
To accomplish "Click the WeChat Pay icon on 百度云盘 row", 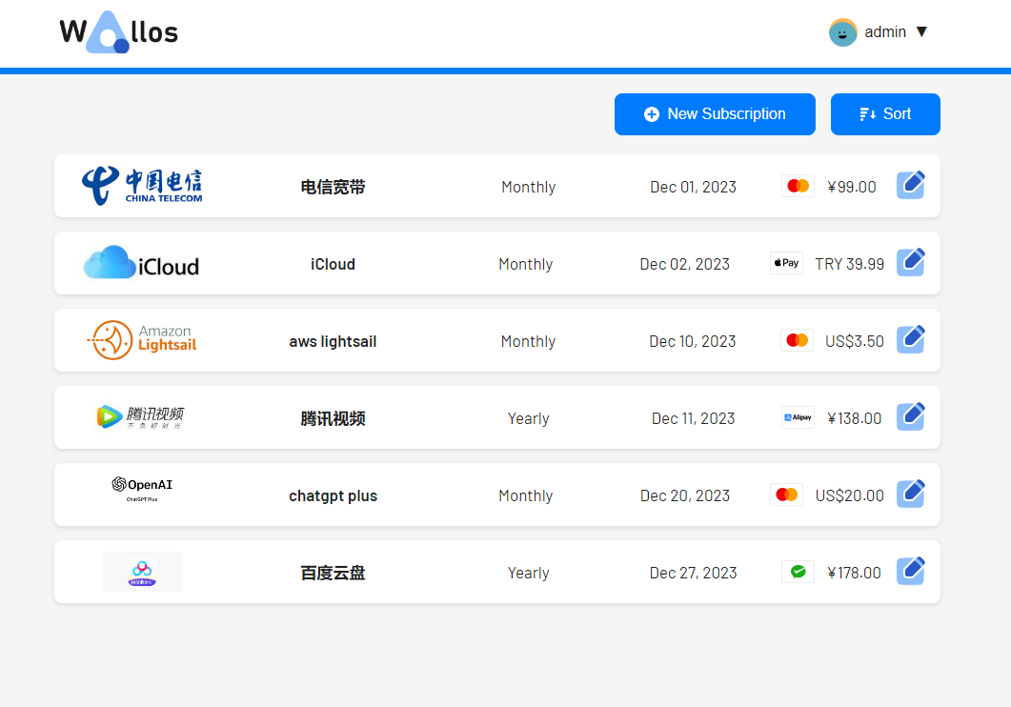I will 798,572.
